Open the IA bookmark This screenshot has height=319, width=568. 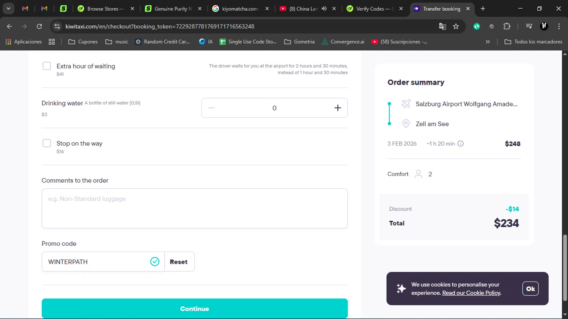coord(206,42)
